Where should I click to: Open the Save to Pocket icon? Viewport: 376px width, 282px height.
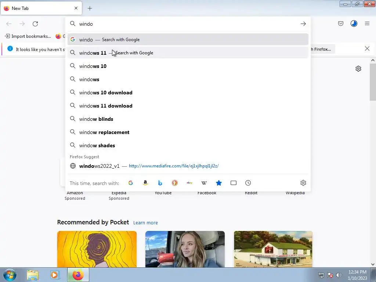(x=340, y=23)
